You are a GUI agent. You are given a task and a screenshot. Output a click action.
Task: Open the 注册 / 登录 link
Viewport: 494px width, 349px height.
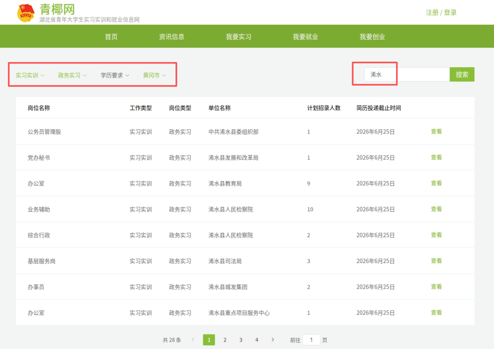441,13
